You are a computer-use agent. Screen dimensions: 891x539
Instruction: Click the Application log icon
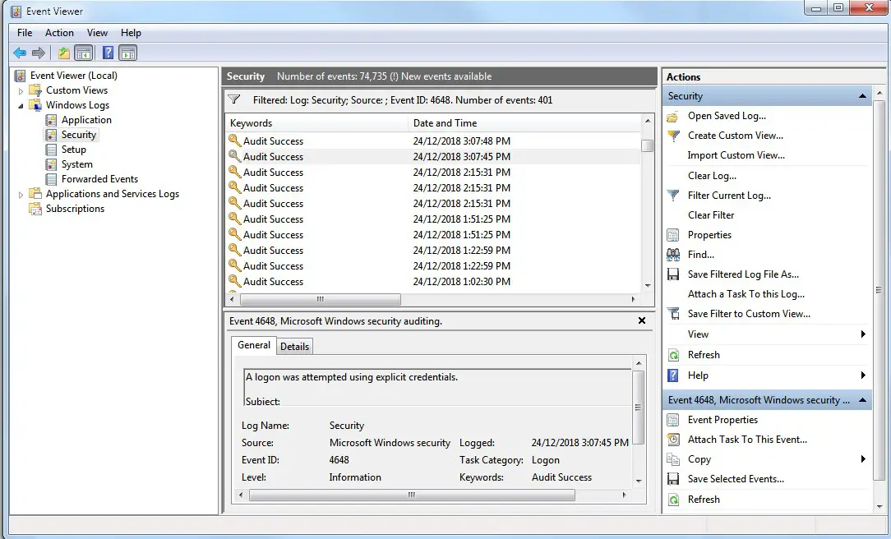pos(51,120)
